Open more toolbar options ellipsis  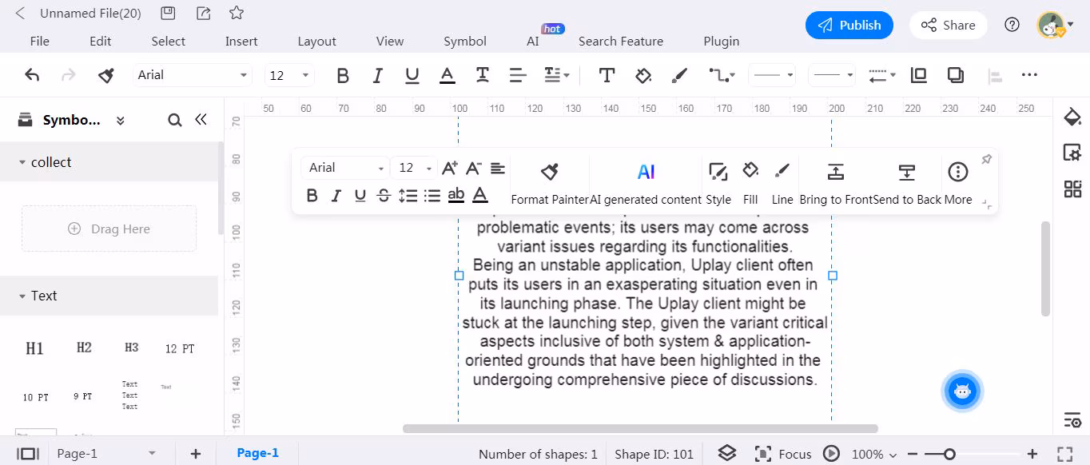click(x=1029, y=75)
